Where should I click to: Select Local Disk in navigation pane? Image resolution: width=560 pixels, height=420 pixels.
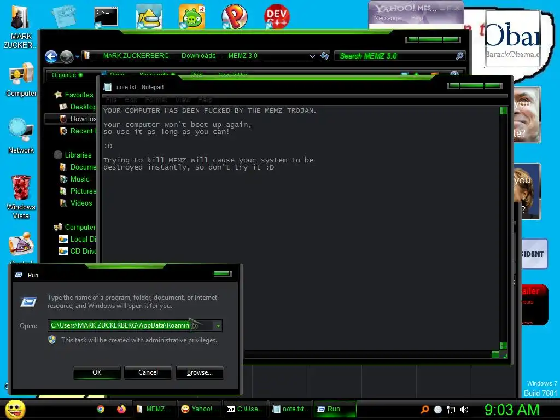(x=78, y=240)
